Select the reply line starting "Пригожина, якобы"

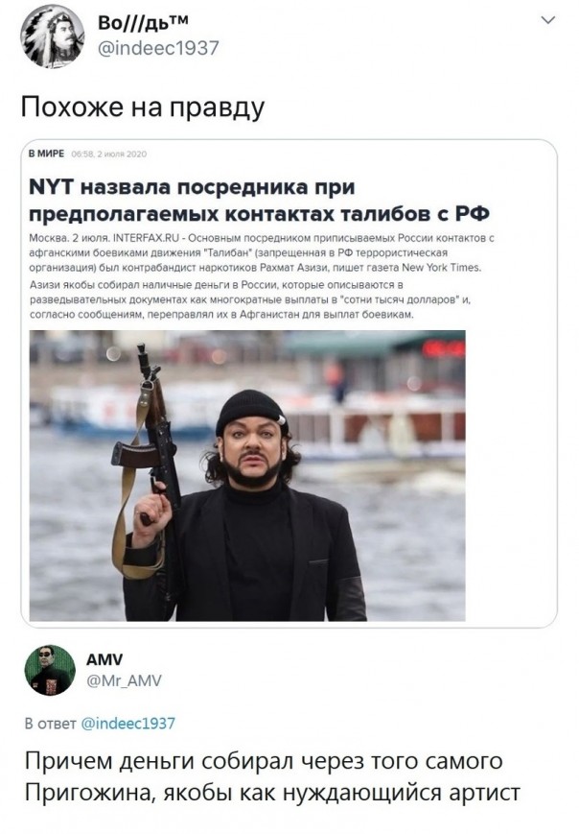(x=272, y=793)
